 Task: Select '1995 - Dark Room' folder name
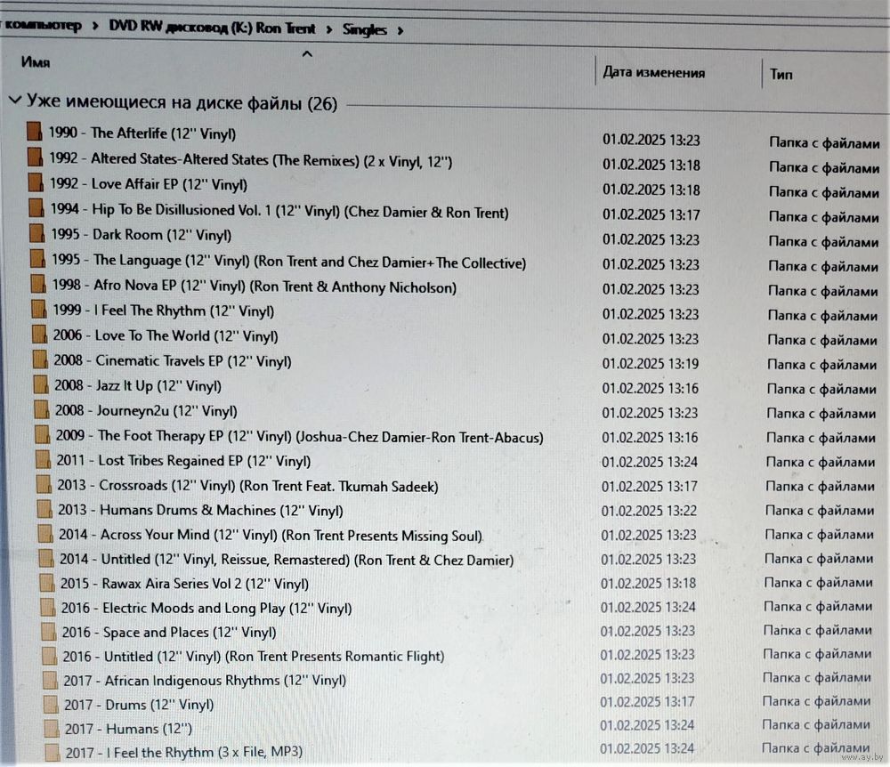pyautogui.click(x=142, y=234)
